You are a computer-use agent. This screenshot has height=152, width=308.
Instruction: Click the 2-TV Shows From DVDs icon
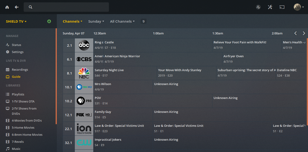pos(8,108)
